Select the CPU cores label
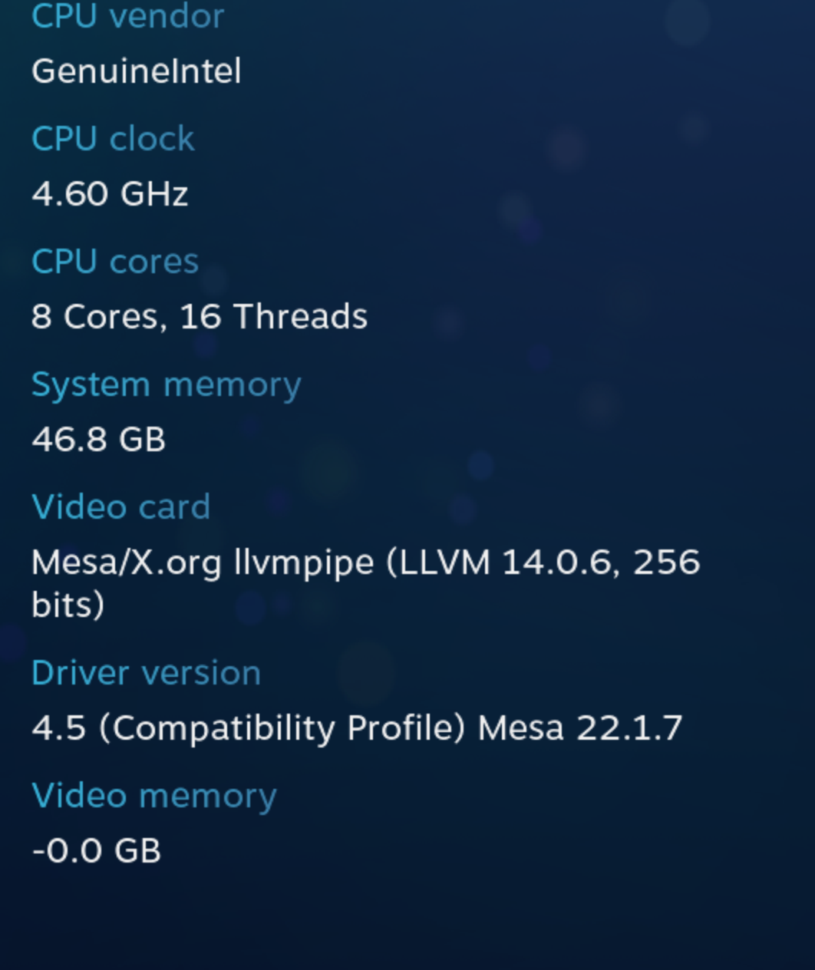 [x=114, y=261]
